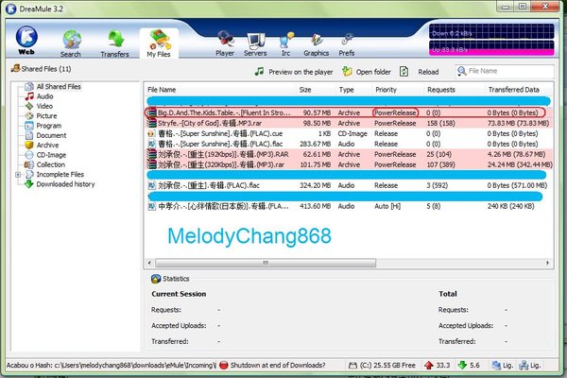
Task: Click the search magnifier icon
Action: (x=461, y=71)
